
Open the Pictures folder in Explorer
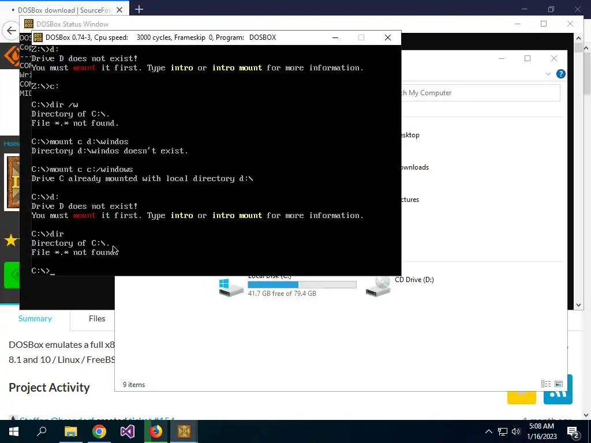[x=410, y=200]
